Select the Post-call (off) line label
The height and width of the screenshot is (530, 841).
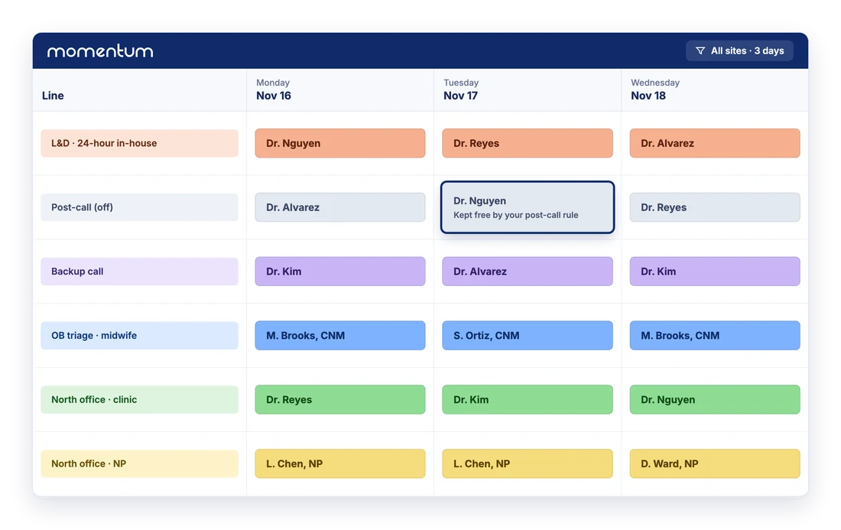139,207
